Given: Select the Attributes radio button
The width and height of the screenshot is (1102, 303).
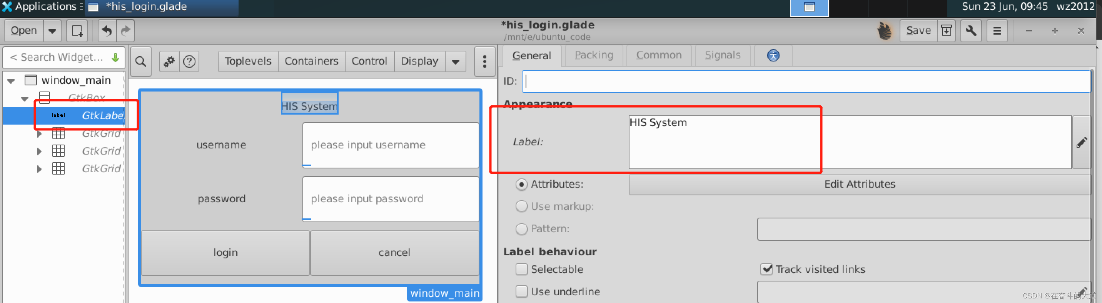Looking at the screenshot, I should 521,185.
